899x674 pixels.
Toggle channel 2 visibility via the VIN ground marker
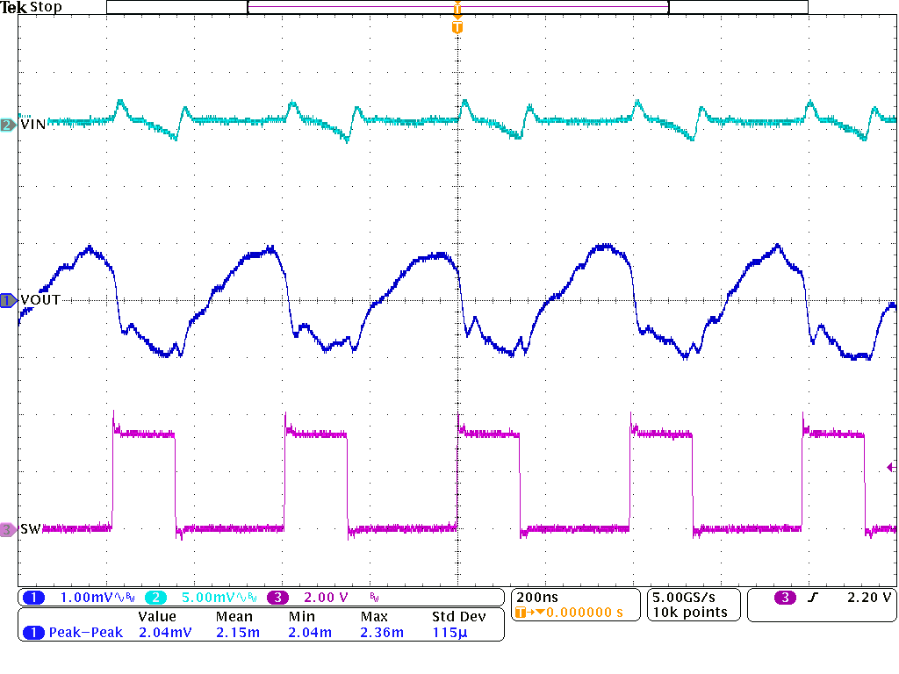6,125
